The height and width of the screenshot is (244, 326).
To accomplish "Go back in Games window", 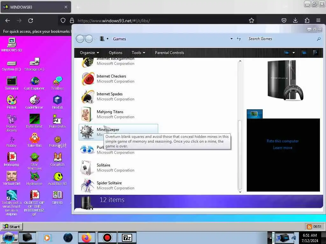I will pos(80,39).
